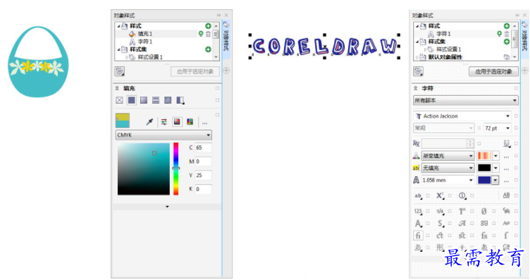
Task: Open the color sliders view icon
Action: tap(164, 122)
